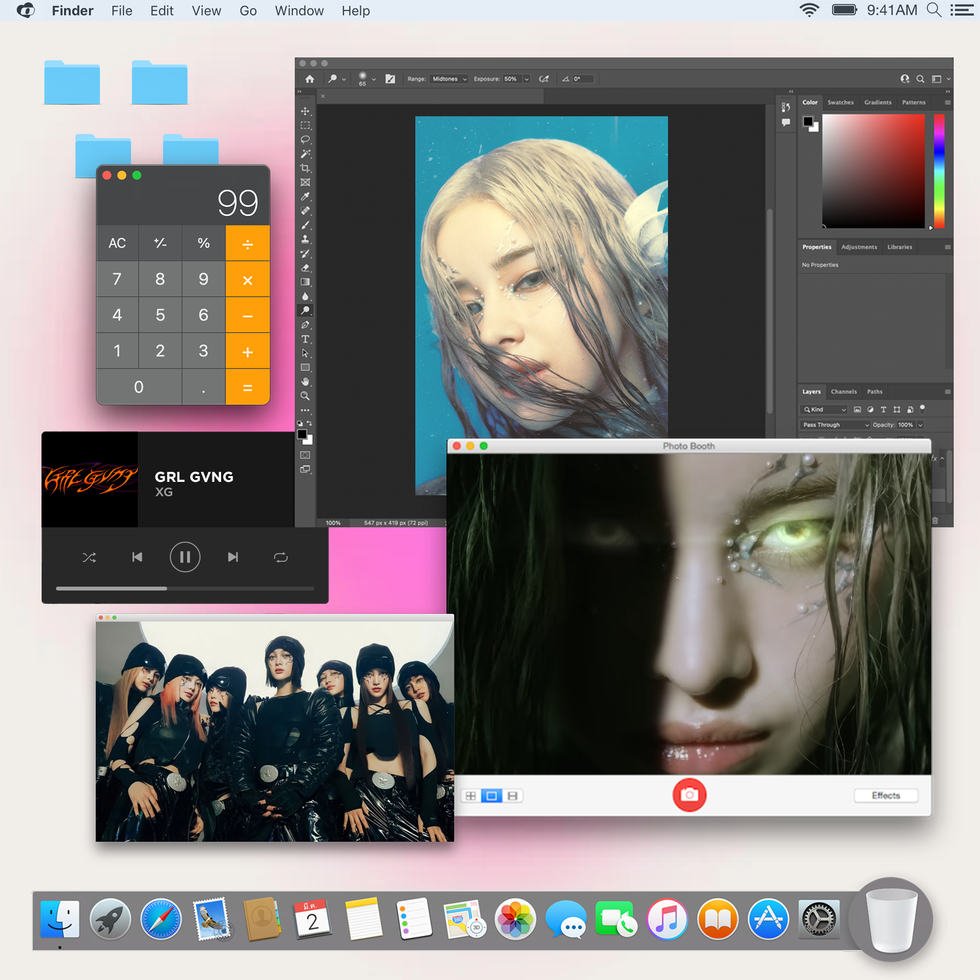This screenshot has width=980, height=980.
Task: Select the Eraser tool
Action: [305, 268]
